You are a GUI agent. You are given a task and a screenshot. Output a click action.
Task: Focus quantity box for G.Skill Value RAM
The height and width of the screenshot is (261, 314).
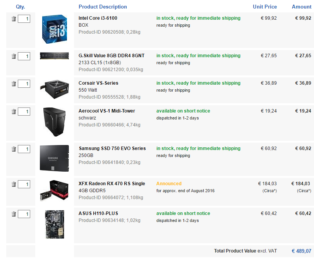24,56
